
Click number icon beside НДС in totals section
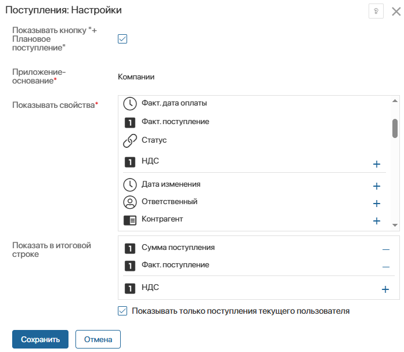pyautogui.click(x=130, y=288)
